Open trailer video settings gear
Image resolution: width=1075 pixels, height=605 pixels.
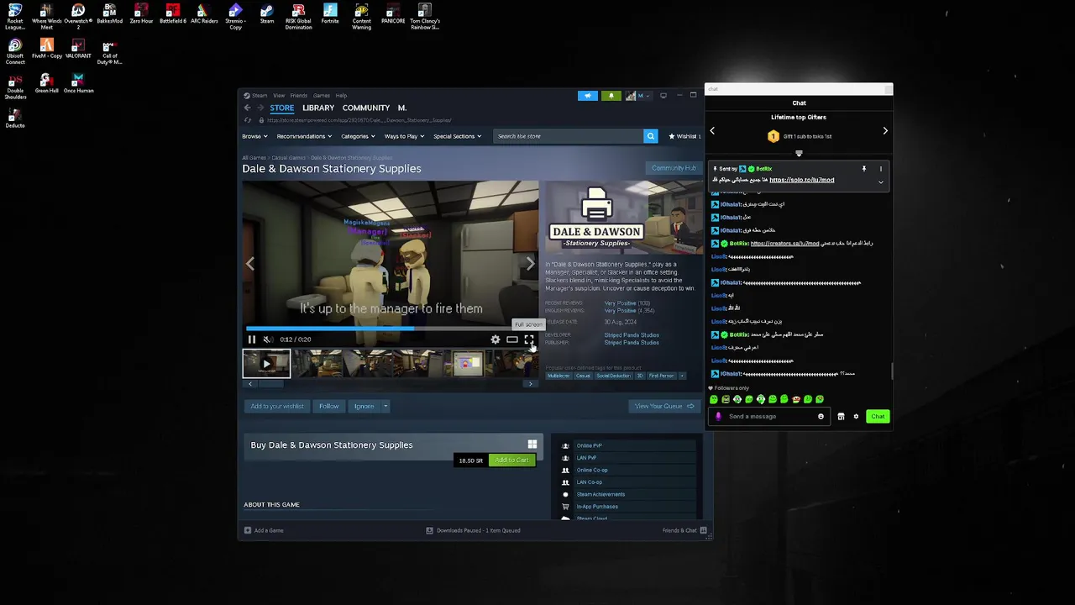[x=496, y=339]
